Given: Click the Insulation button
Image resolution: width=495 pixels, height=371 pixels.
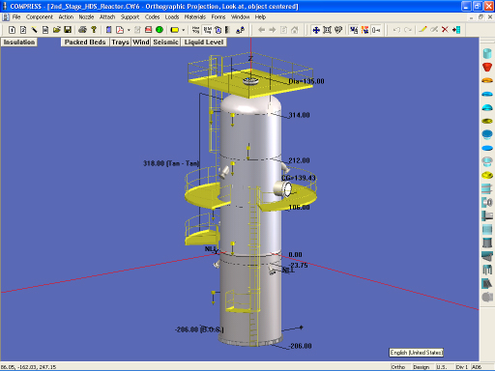Looking at the screenshot, I should [19, 43].
